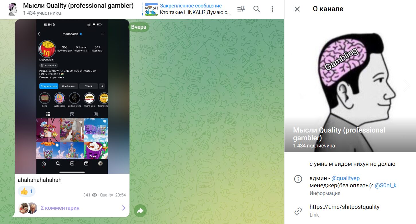Click the 1 434 подписчика label

coord(314,146)
